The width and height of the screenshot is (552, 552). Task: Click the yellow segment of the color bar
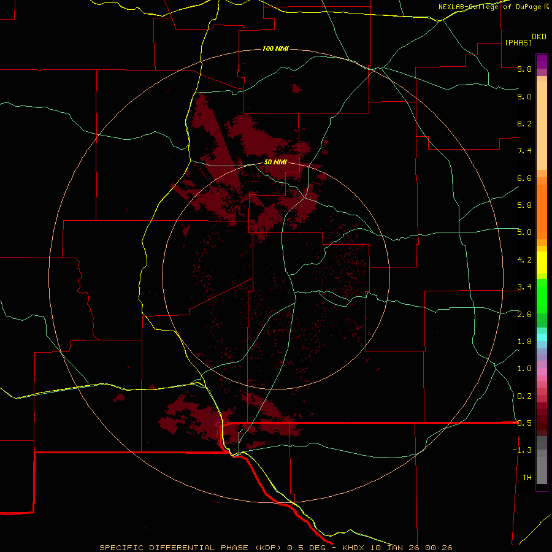542,263
